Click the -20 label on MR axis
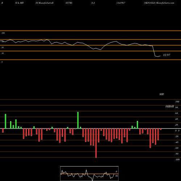Screen dimensions: 181x181 [x=177, y=136]
